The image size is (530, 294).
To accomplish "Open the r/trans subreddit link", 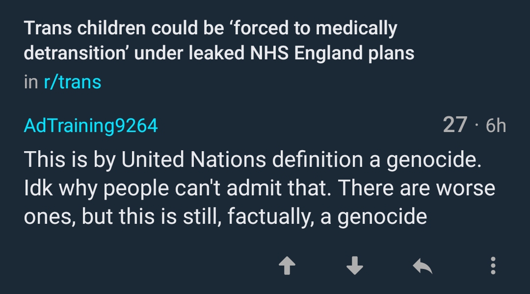I will 73,81.
